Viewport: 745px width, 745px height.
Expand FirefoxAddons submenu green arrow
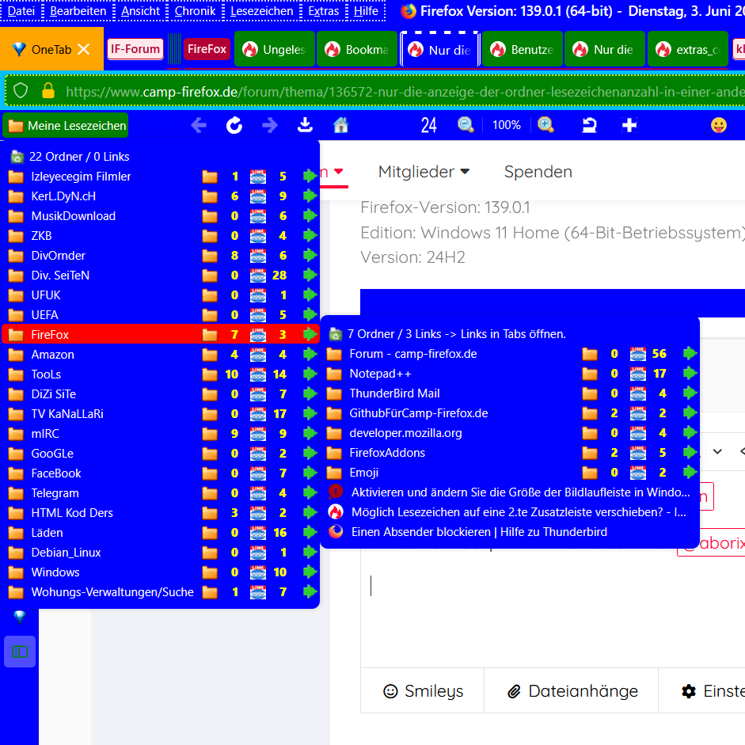690,452
